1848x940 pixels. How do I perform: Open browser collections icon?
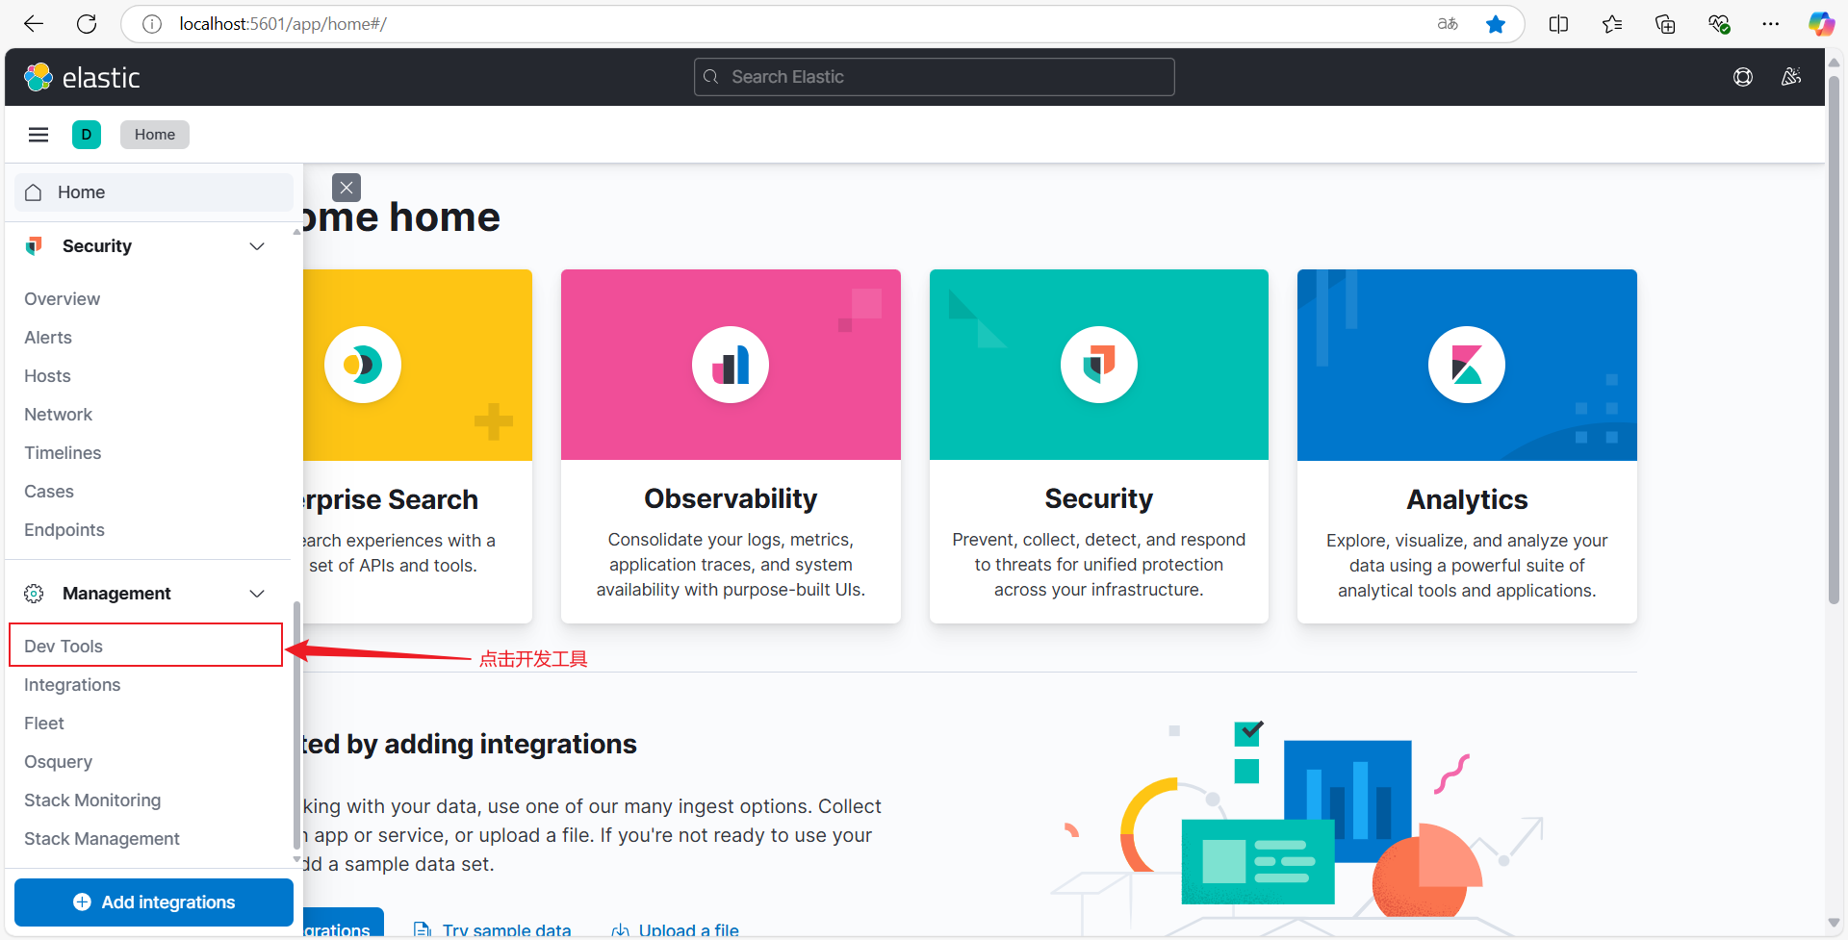pyautogui.click(x=1665, y=24)
